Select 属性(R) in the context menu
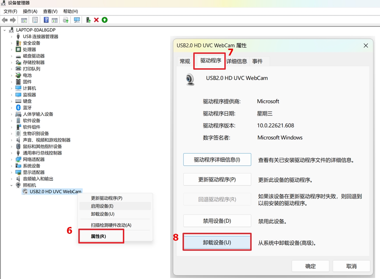Screen dimensions: 380x279 [98, 237]
